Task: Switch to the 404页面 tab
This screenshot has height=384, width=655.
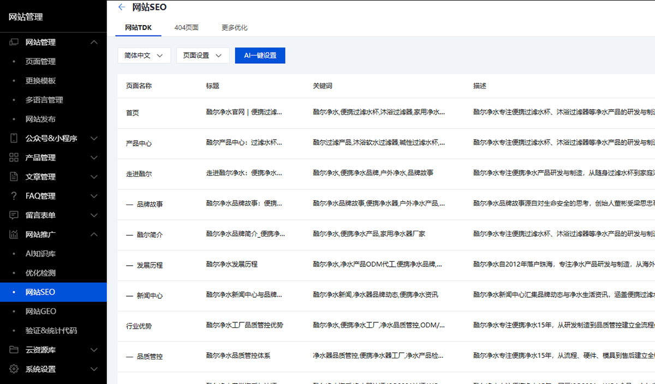Action: point(186,27)
